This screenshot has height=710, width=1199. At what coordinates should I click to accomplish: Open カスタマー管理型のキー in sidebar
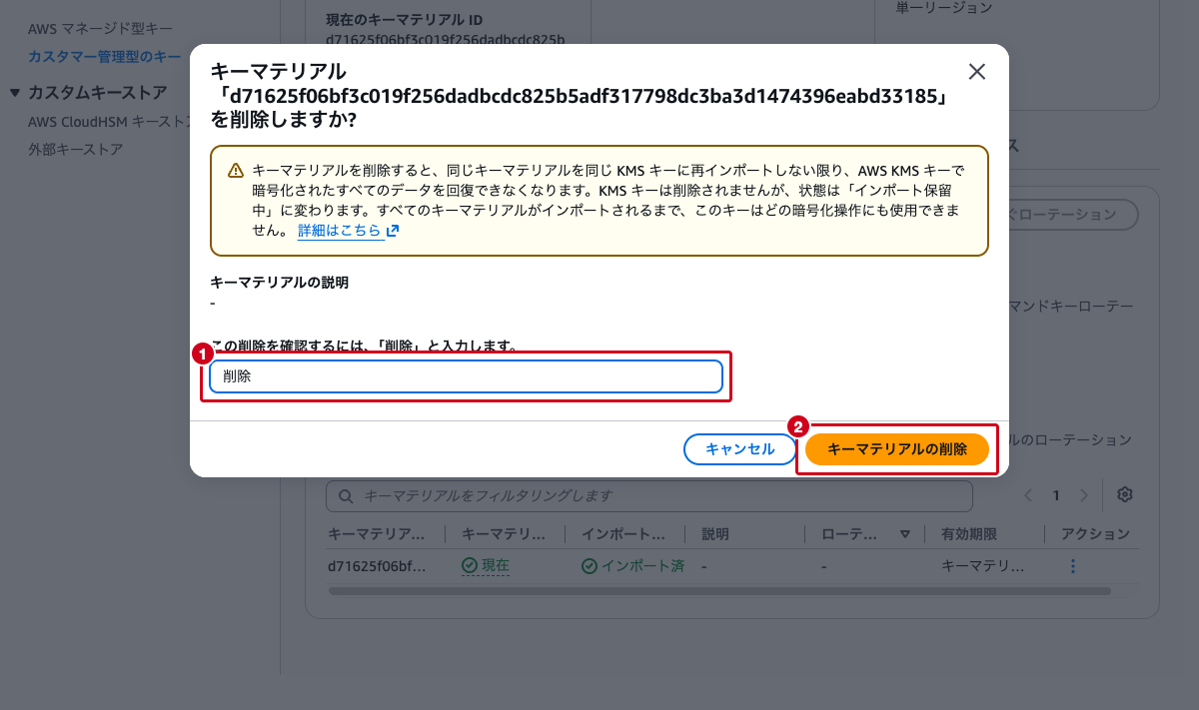pos(105,56)
